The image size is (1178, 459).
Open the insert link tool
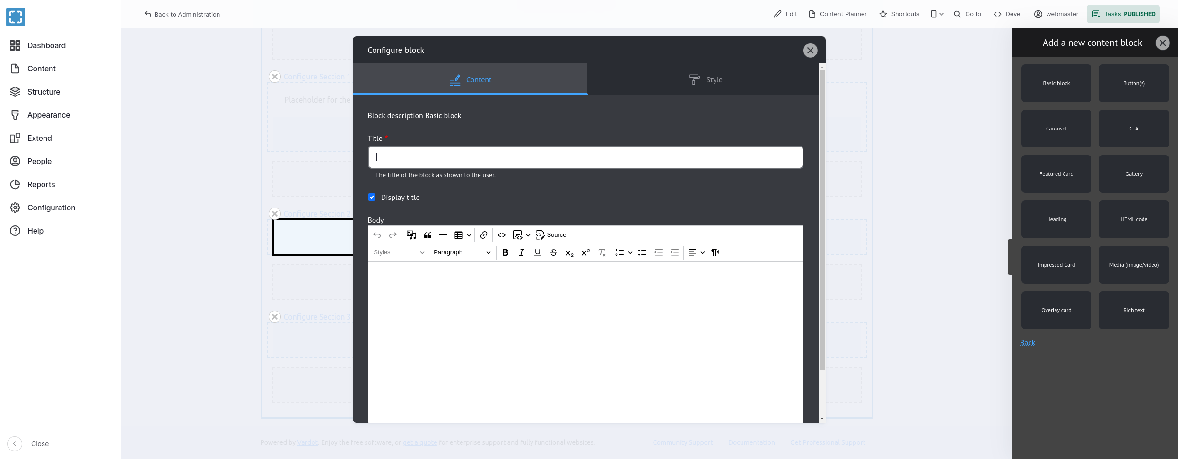coord(483,234)
